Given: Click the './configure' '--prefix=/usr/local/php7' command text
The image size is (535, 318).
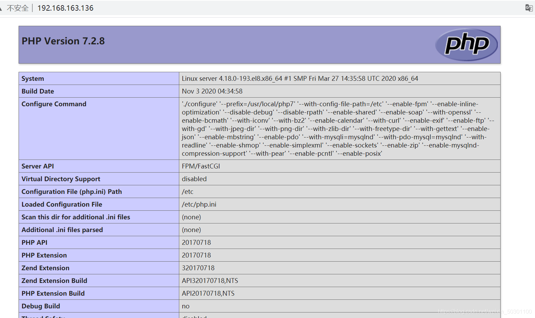Looking at the screenshot, I should click(338, 129).
